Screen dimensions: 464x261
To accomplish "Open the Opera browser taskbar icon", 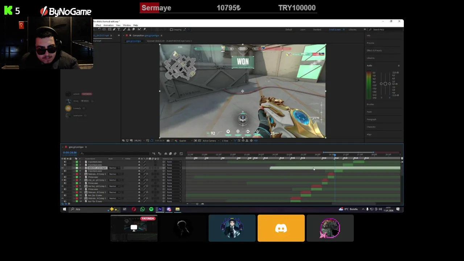I will [x=134, y=209].
